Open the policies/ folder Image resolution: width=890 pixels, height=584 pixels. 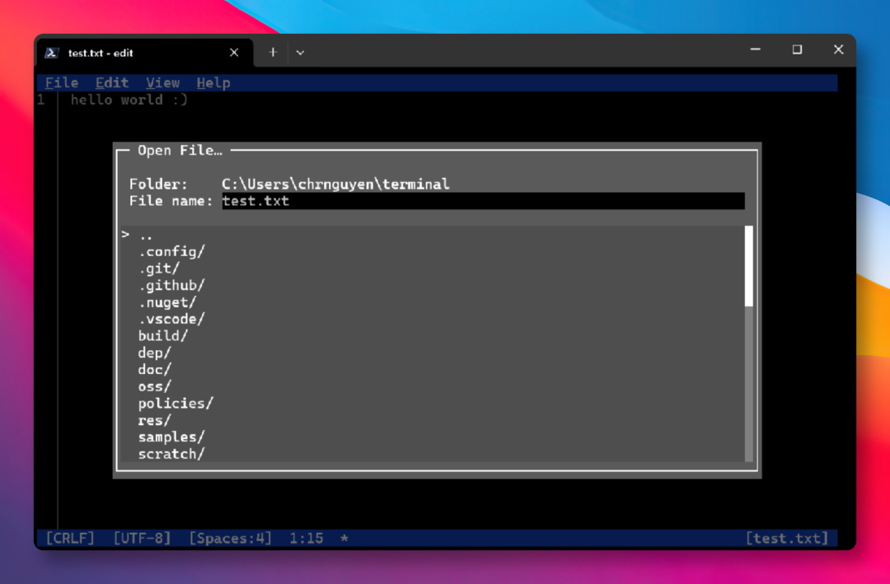433,404
